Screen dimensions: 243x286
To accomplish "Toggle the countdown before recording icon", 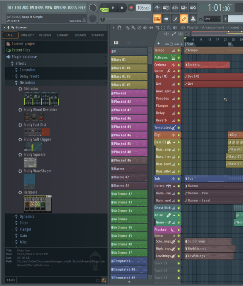I will [x=175, y=8].
